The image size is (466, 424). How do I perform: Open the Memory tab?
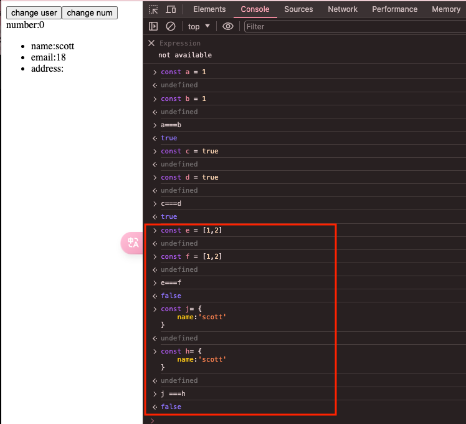[445, 9]
